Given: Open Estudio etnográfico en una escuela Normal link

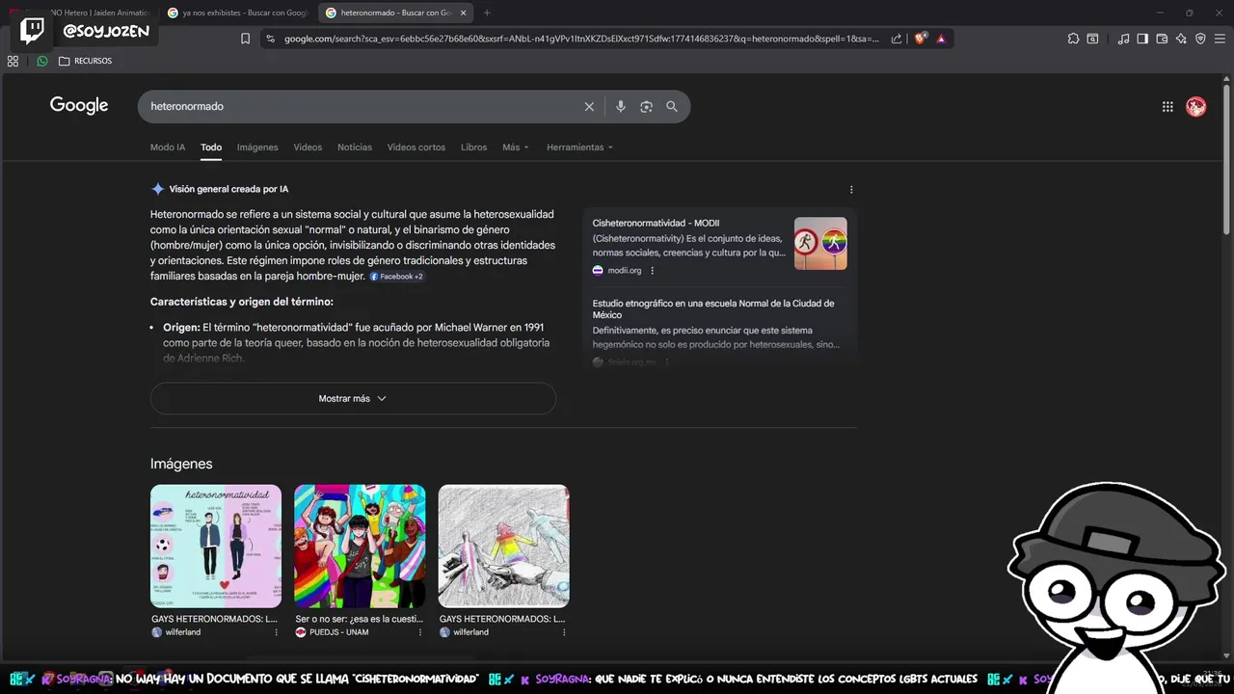Looking at the screenshot, I should click(x=713, y=309).
